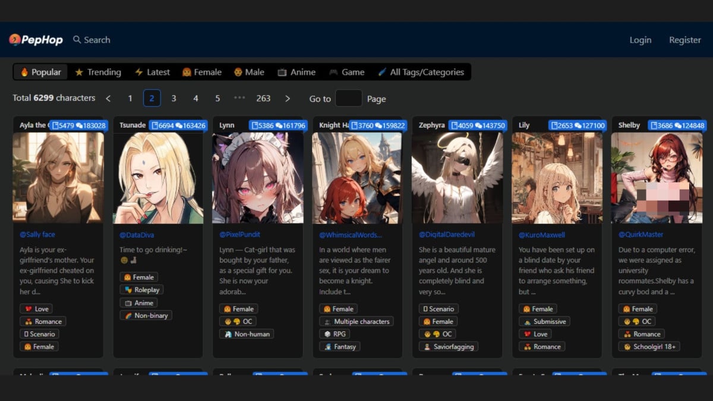Switch to the Female category tab

point(201,72)
